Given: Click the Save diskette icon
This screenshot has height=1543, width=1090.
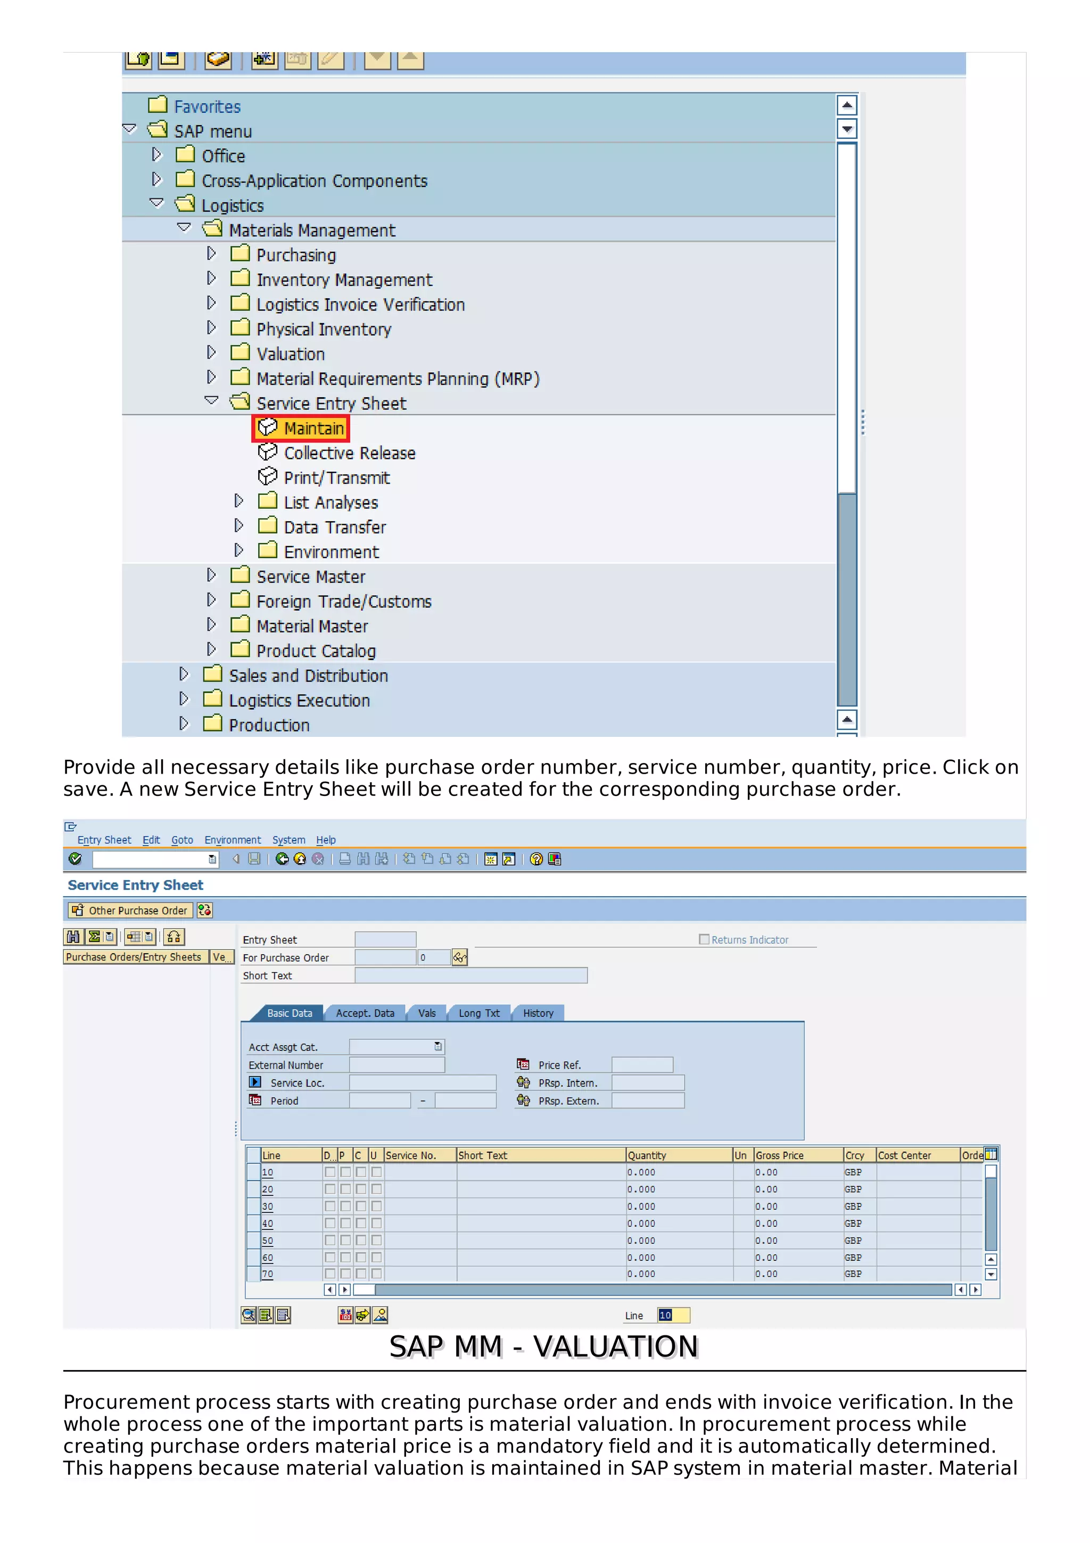Looking at the screenshot, I should pyautogui.click(x=254, y=858).
